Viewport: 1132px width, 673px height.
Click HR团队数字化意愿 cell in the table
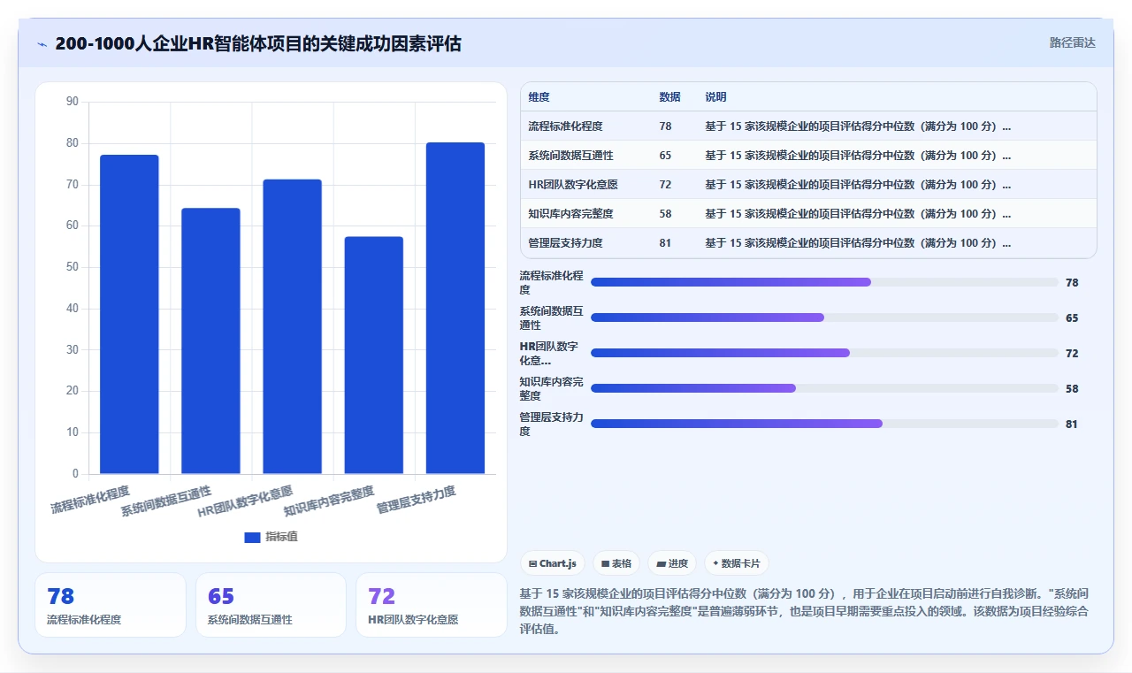click(x=572, y=185)
